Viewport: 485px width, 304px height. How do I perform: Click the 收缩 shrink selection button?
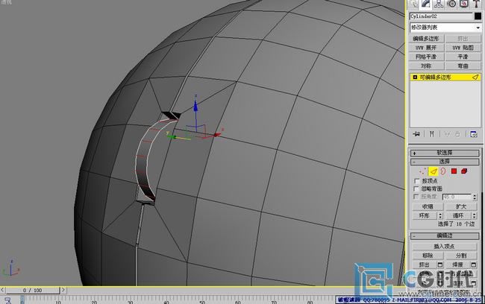click(x=428, y=206)
